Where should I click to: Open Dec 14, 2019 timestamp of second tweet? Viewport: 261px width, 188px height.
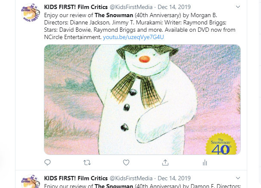click(174, 178)
